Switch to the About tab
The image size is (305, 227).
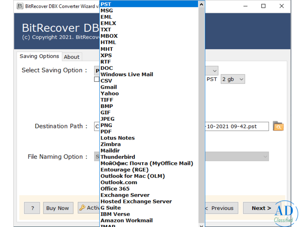(72, 57)
